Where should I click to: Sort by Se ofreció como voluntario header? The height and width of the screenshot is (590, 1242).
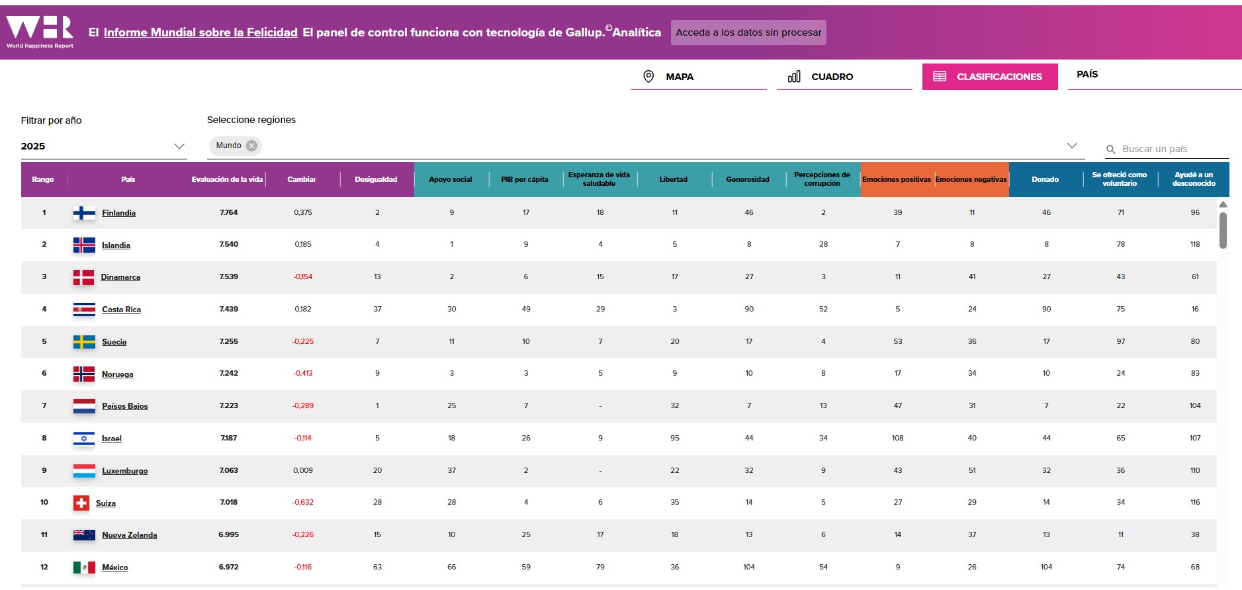[1120, 180]
